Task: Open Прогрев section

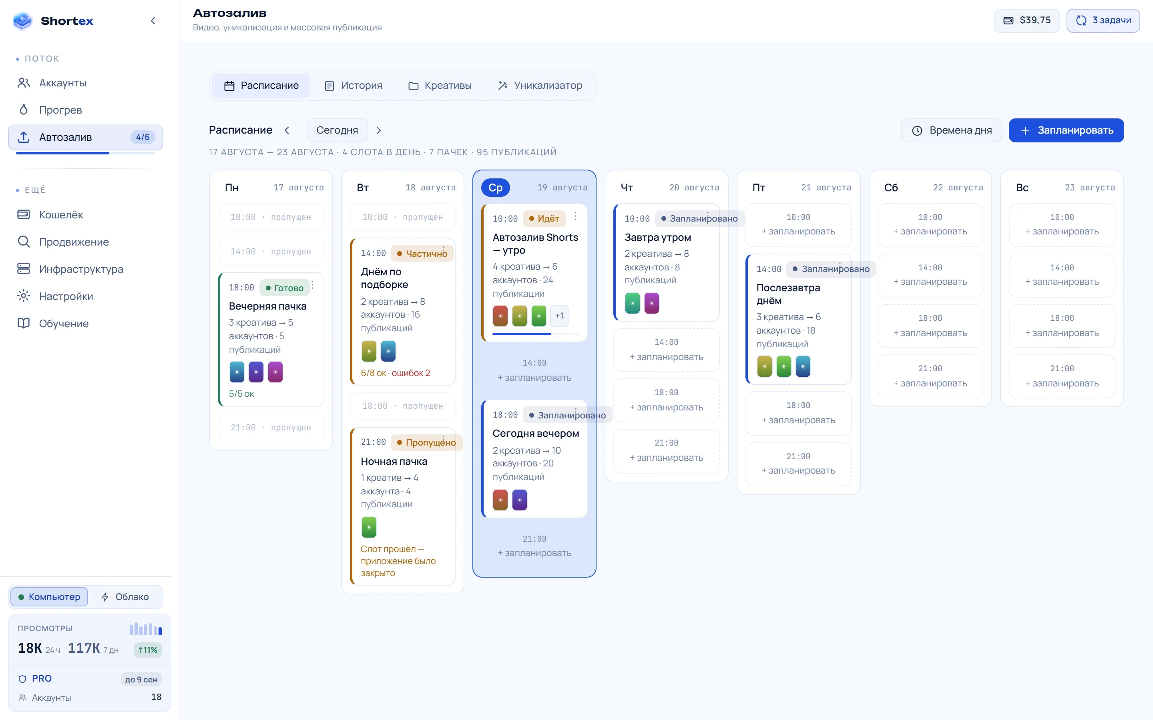Action: [86, 110]
